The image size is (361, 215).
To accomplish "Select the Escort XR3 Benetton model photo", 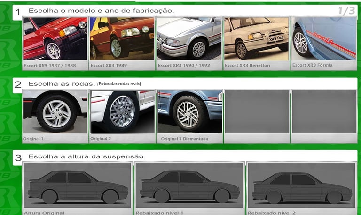I will tap(257, 39).
